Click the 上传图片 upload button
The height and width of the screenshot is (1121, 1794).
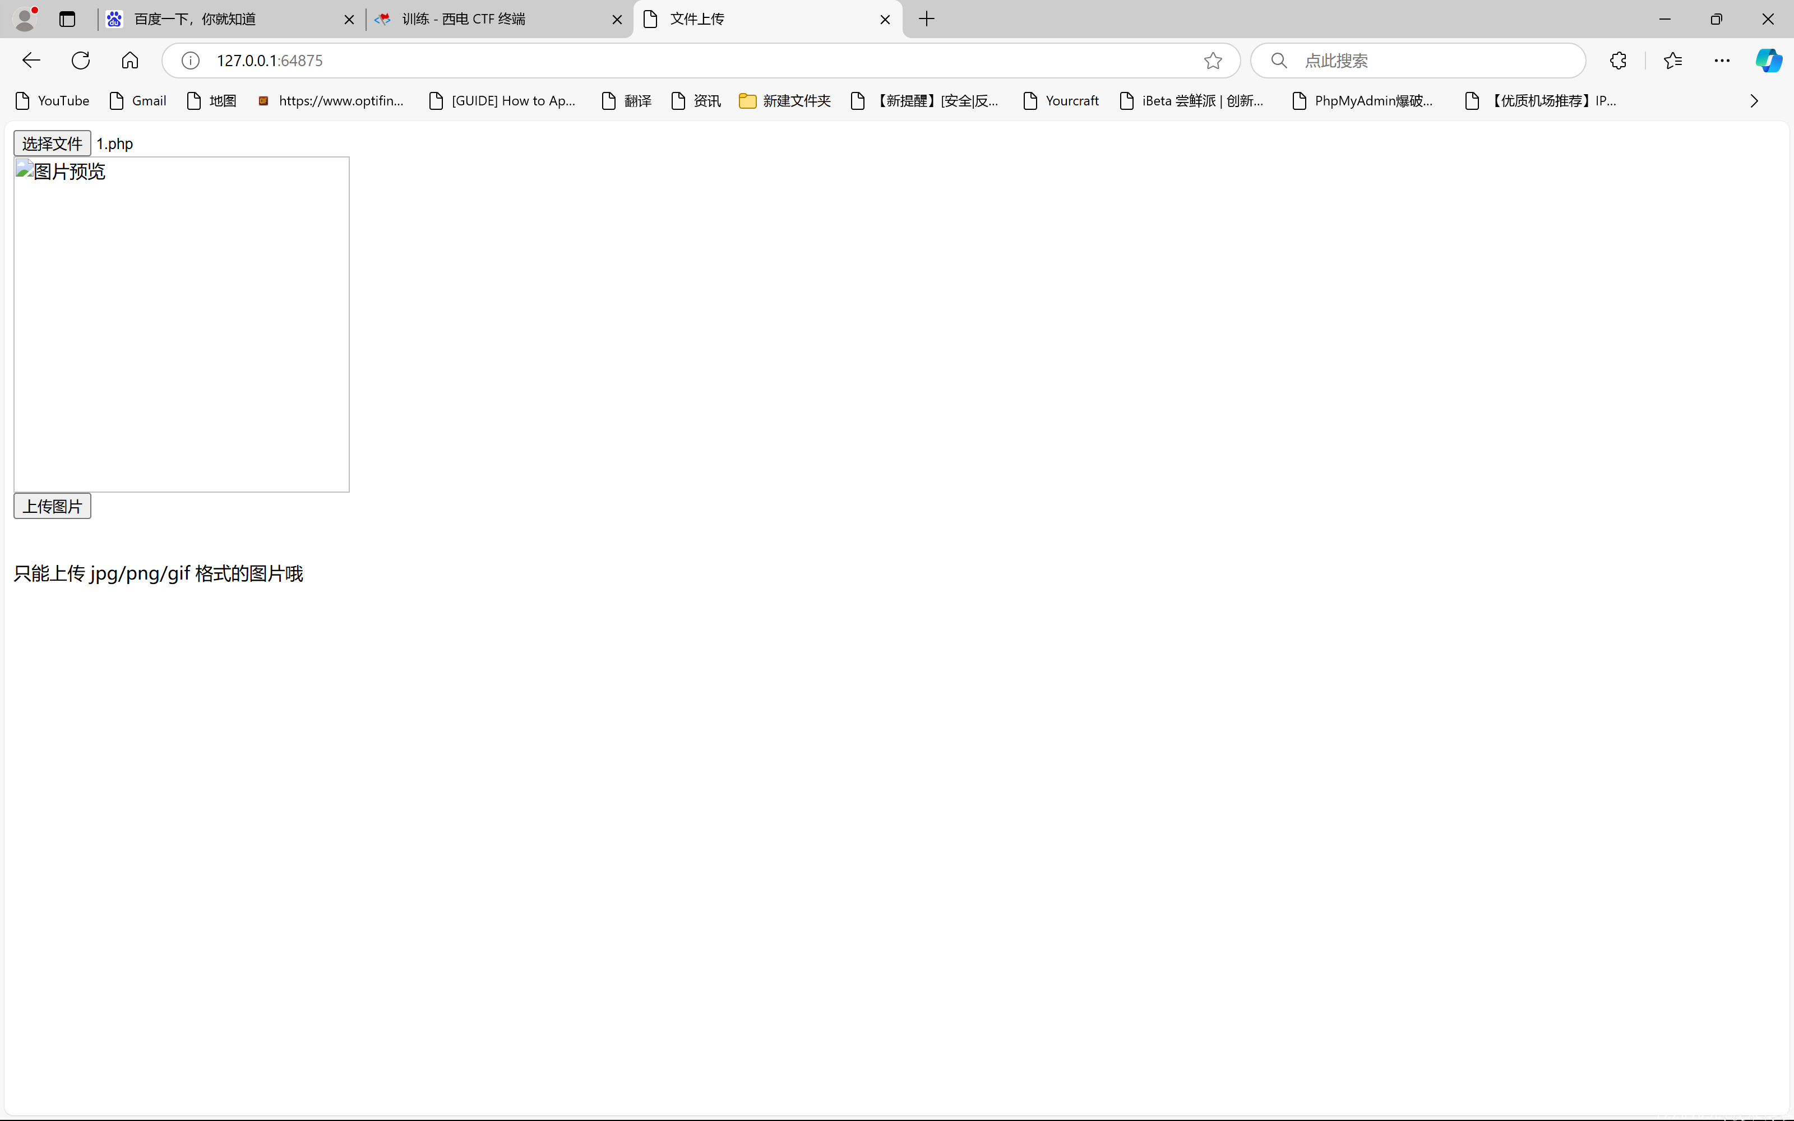(52, 506)
